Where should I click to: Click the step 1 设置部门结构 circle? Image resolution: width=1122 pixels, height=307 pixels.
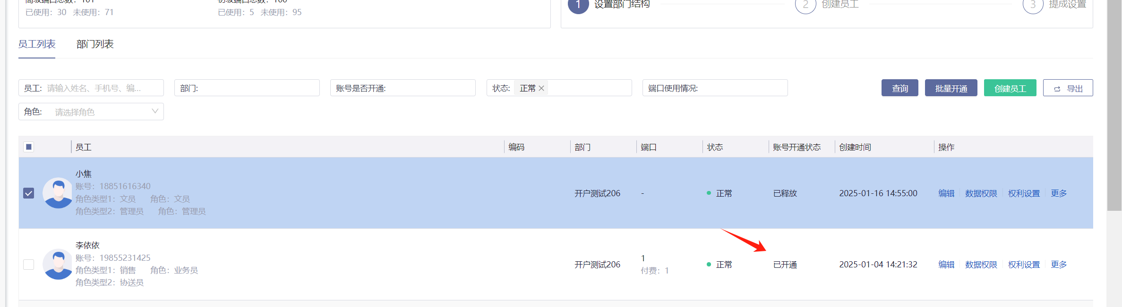click(x=578, y=5)
